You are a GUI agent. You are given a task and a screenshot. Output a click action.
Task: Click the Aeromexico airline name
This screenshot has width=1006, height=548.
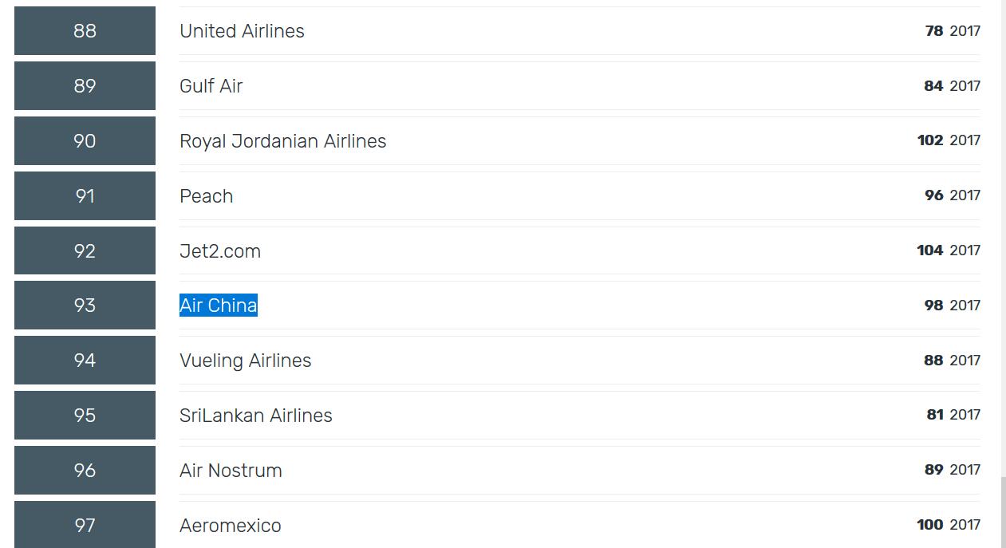[230, 526]
